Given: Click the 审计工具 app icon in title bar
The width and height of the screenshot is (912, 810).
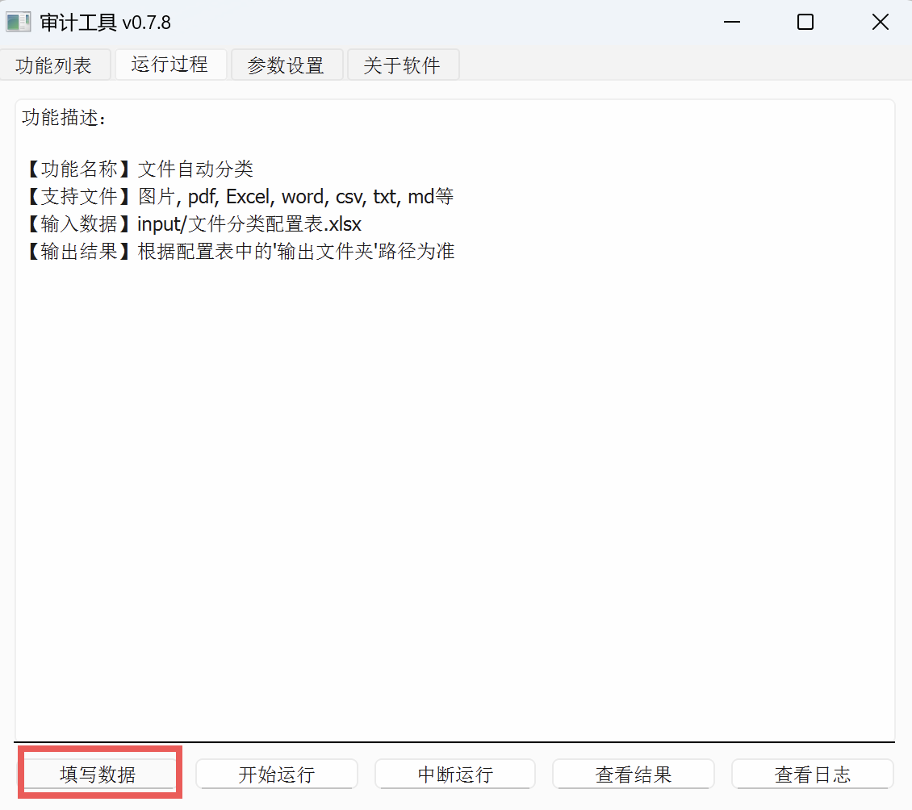Looking at the screenshot, I should click(x=18, y=22).
